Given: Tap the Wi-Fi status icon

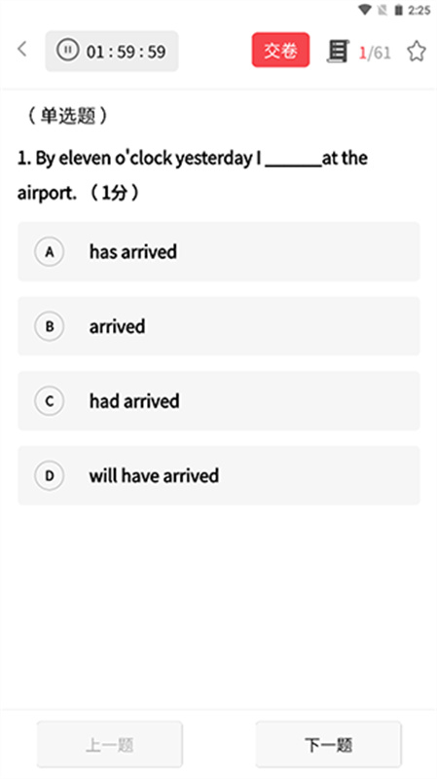Looking at the screenshot, I should [x=366, y=10].
